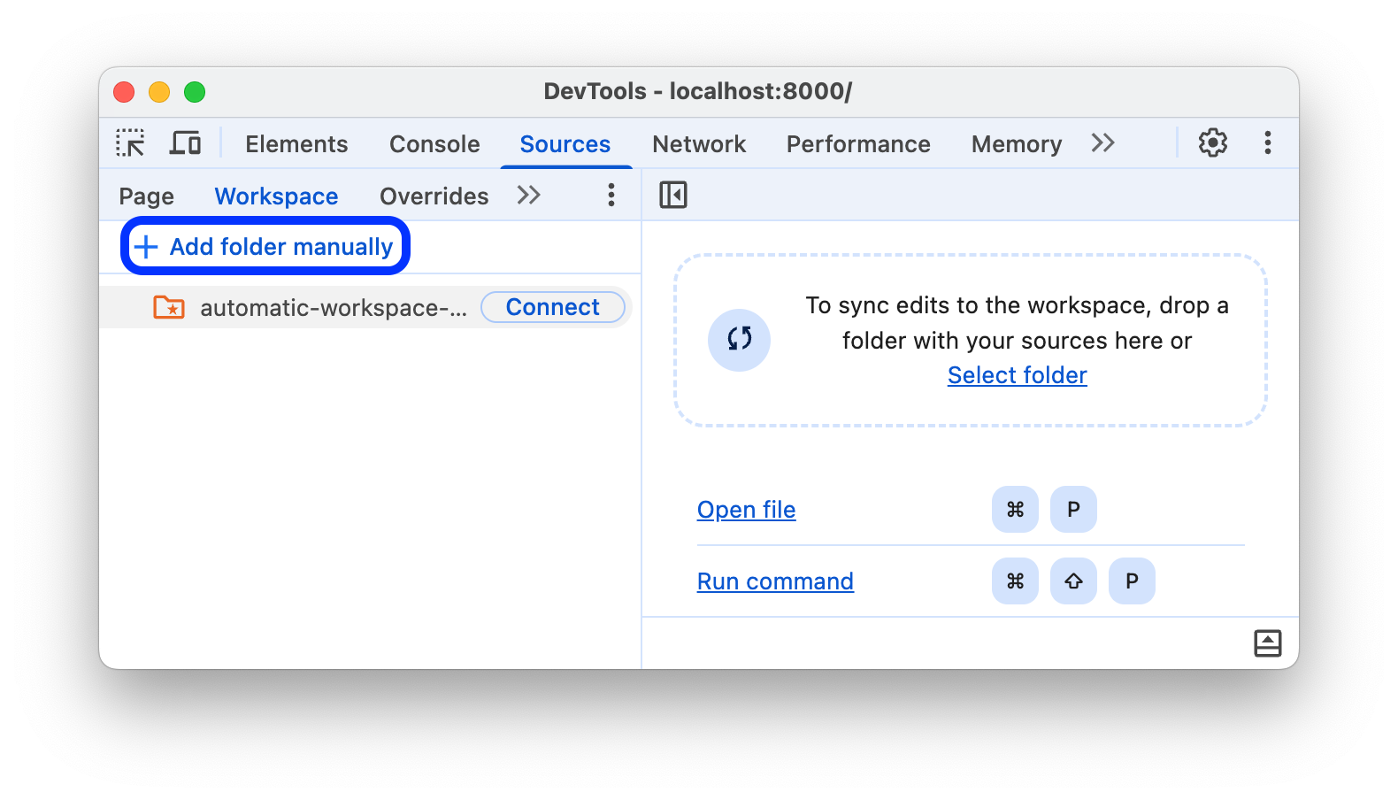Toggle the device toolbar
The width and height of the screenshot is (1398, 800).
(x=184, y=142)
